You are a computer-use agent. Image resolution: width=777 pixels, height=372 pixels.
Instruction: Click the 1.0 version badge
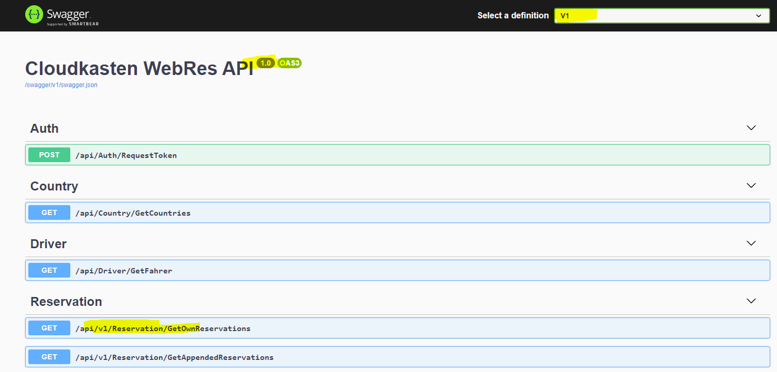[x=265, y=62]
